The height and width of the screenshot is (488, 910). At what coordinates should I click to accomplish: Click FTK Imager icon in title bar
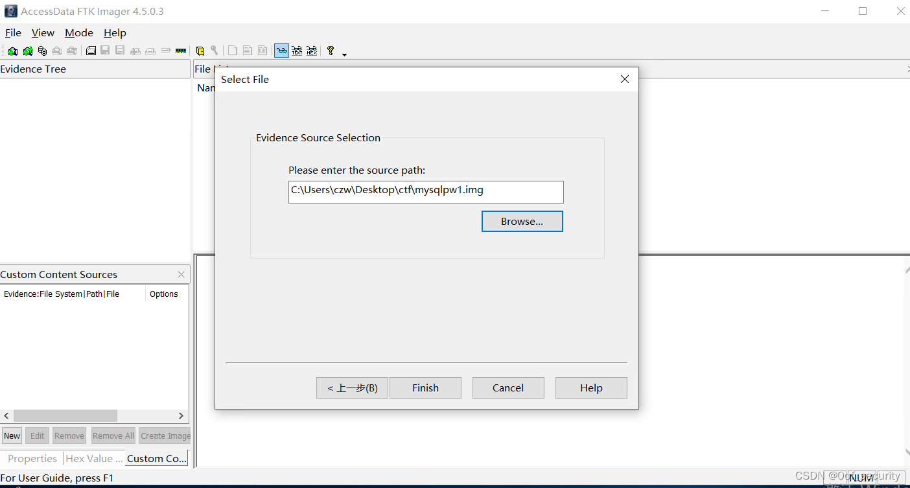tap(10, 11)
